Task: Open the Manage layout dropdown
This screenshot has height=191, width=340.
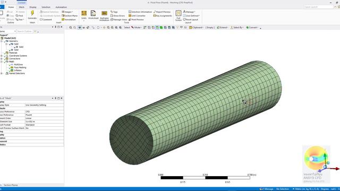Action: coord(189,12)
